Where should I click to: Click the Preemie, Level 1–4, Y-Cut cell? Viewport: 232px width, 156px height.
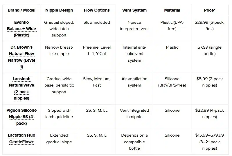tap(97, 50)
